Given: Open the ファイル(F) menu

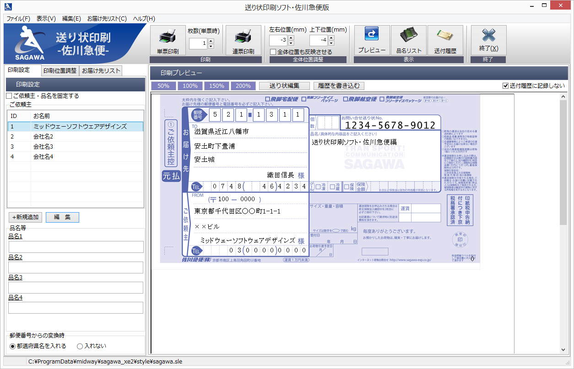Looking at the screenshot, I should tap(18, 19).
